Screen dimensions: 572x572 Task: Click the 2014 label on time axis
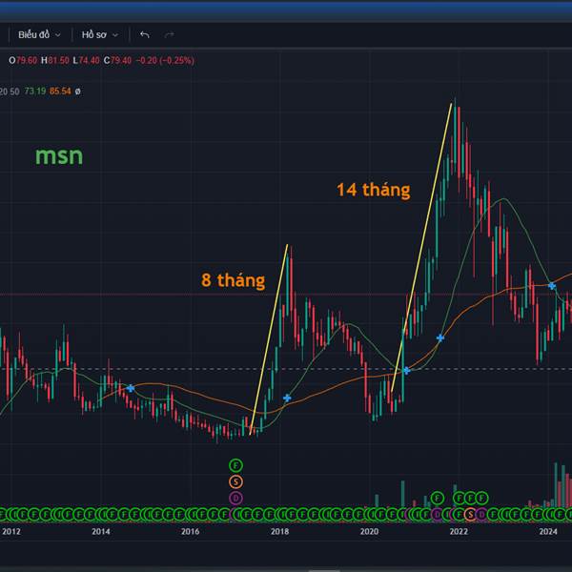101,532
